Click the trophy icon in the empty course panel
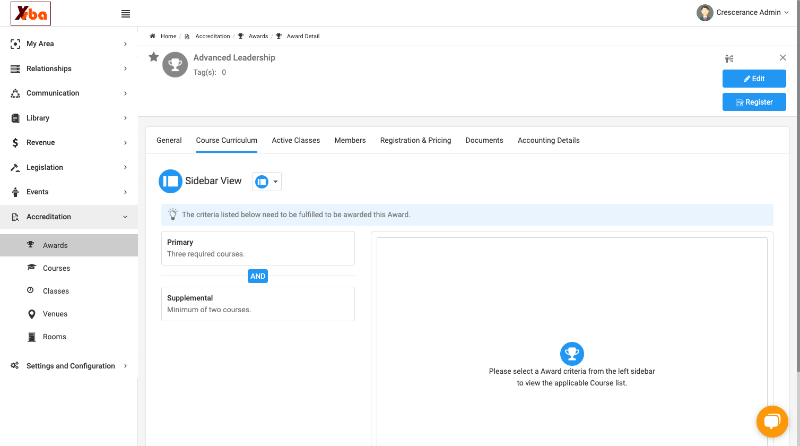This screenshot has height=446, width=800. point(572,354)
